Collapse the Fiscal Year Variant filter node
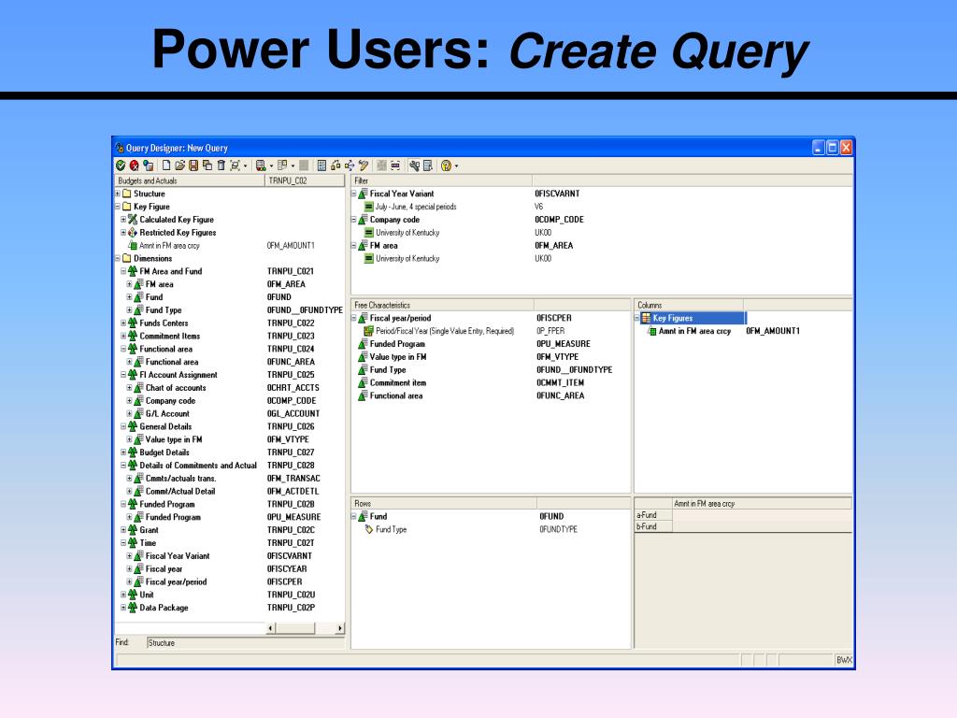The height and width of the screenshot is (718, 957). [x=354, y=194]
